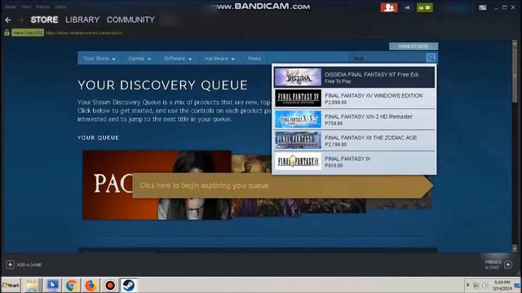
Task: Launch Firefox from taskbar
Action: tap(91, 285)
